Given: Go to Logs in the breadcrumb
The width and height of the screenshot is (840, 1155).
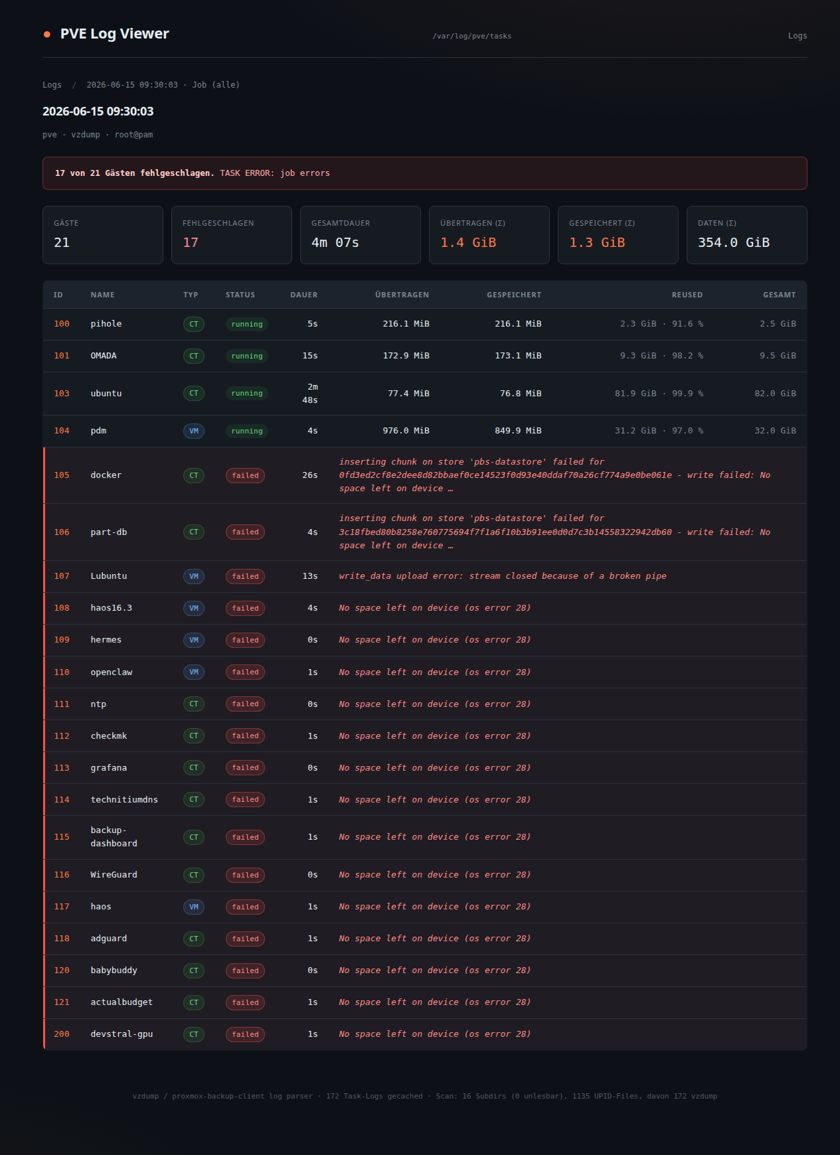Looking at the screenshot, I should (52, 85).
